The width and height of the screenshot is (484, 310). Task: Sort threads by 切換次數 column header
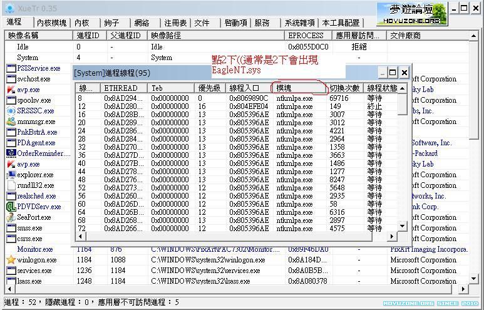tap(344, 88)
